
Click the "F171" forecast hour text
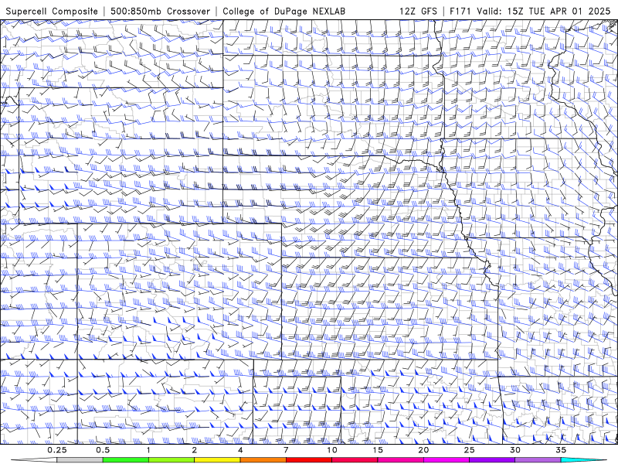460,11
